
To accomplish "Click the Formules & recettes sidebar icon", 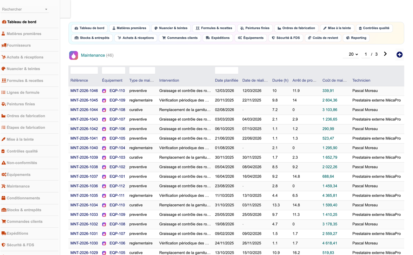I will pyautogui.click(x=4, y=81).
